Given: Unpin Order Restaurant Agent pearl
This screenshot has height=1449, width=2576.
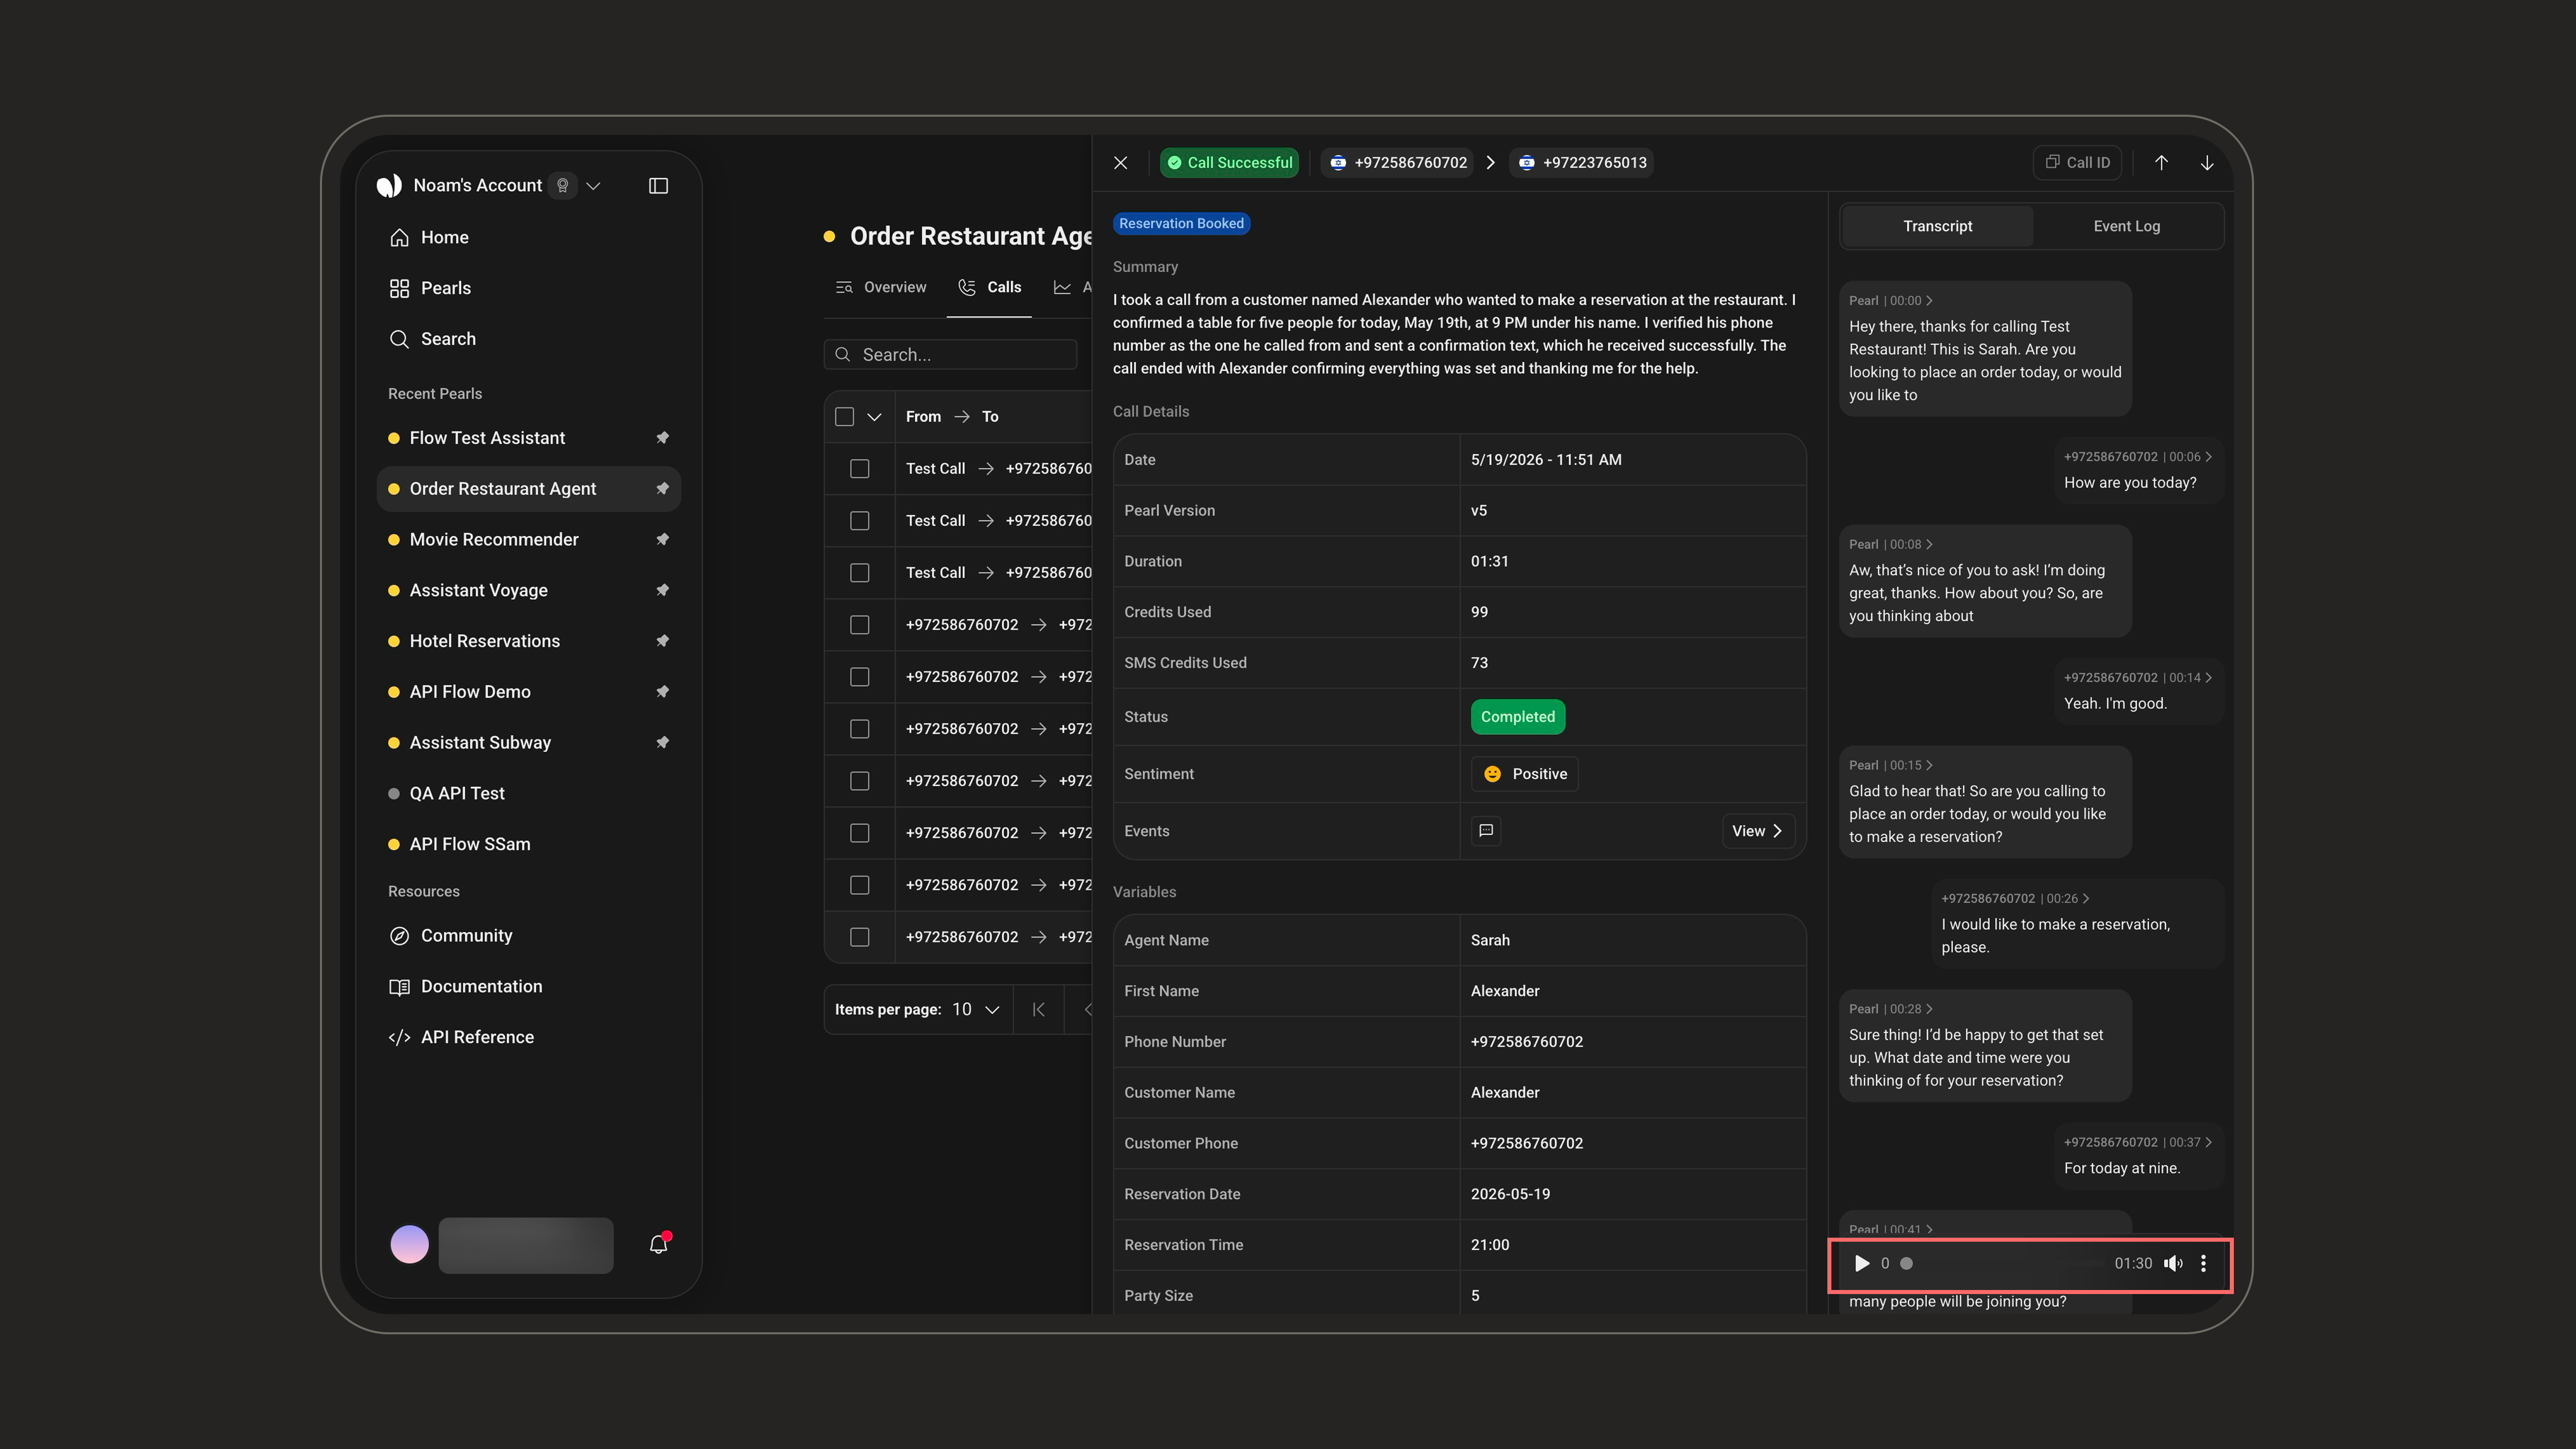Looking at the screenshot, I should (x=662, y=489).
